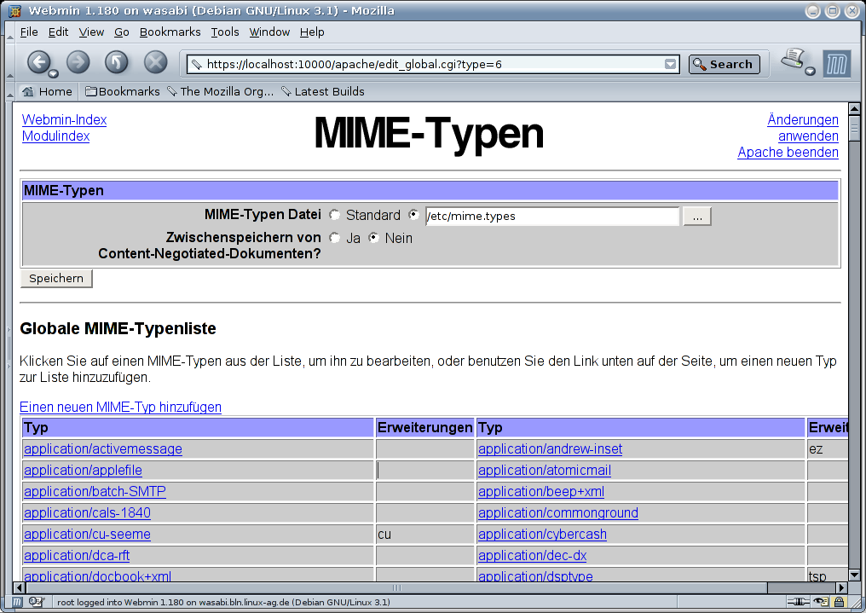
Task: Follow the Webmin-Index link
Action: 64,120
